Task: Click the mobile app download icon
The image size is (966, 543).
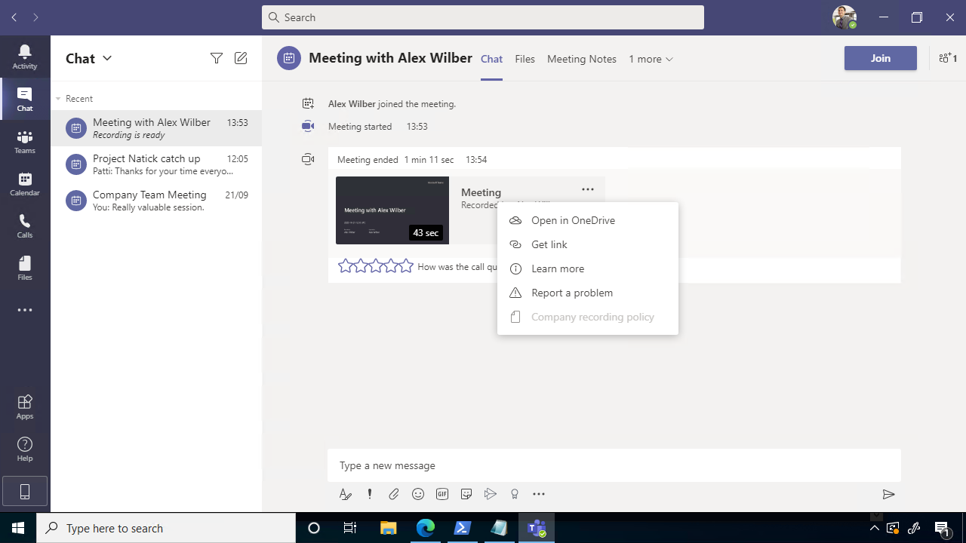Action: [x=25, y=492]
